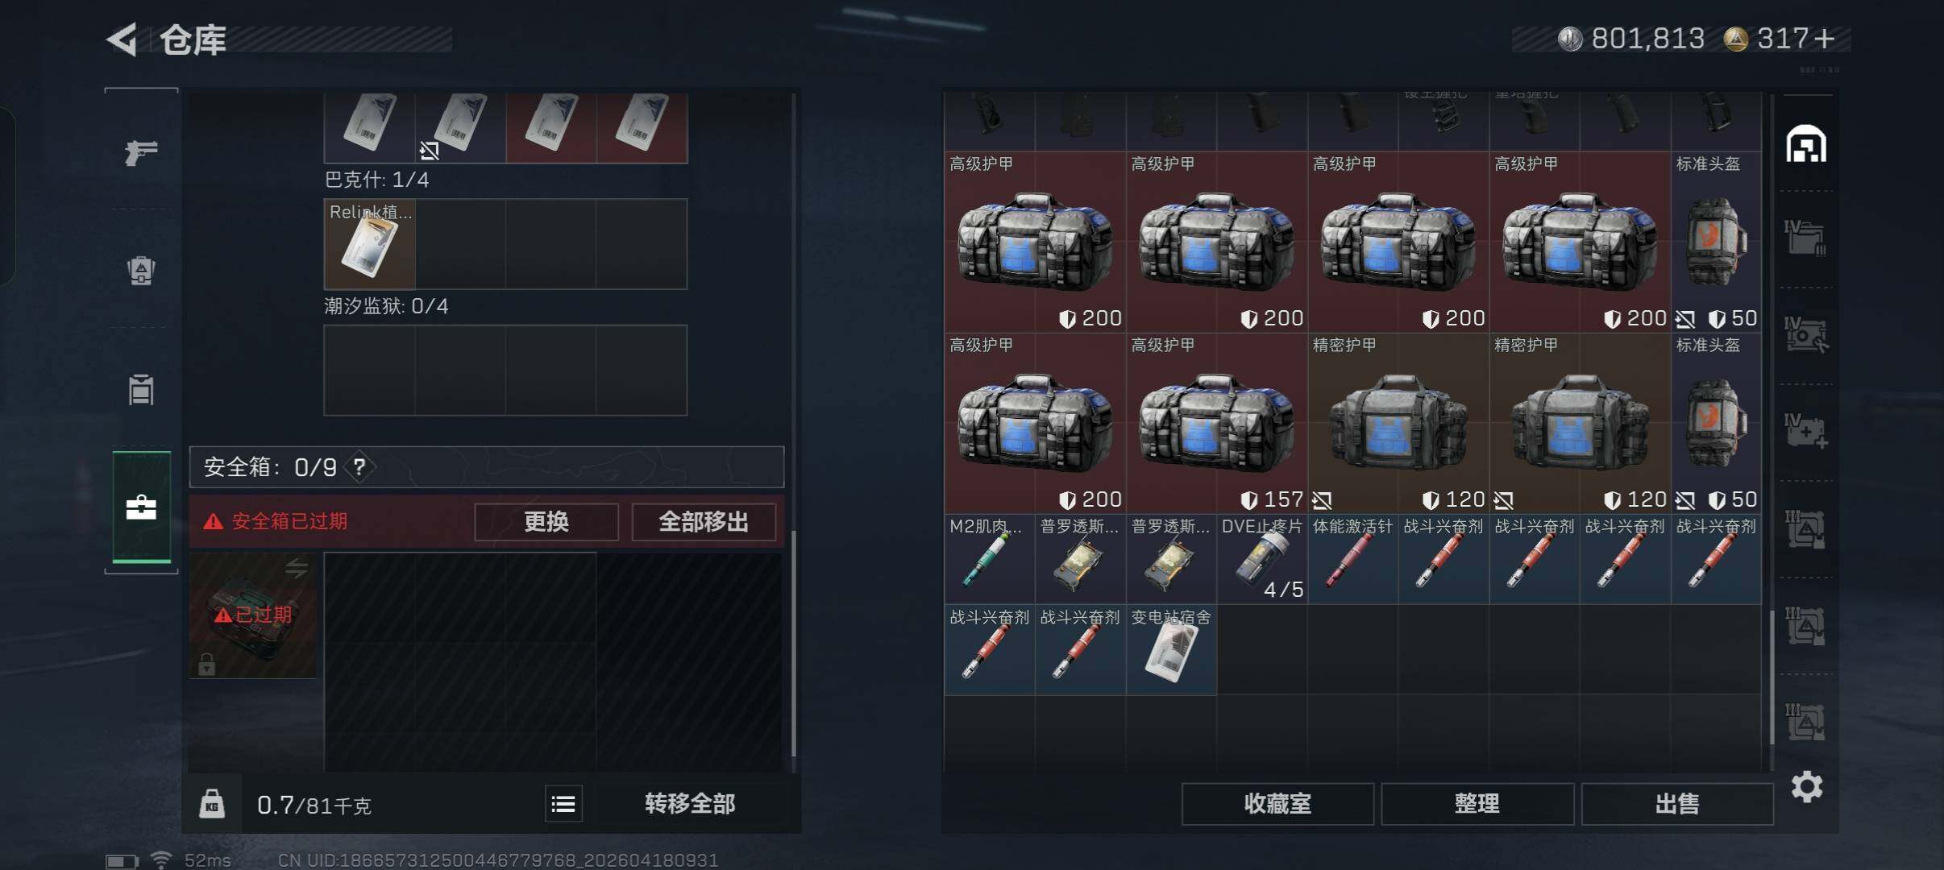
Task: Select the safe box briefcase tab
Action: [141, 507]
